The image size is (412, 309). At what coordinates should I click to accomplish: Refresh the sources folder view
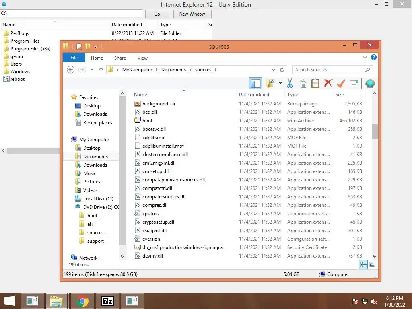pyautogui.click(x=282, y=70)
